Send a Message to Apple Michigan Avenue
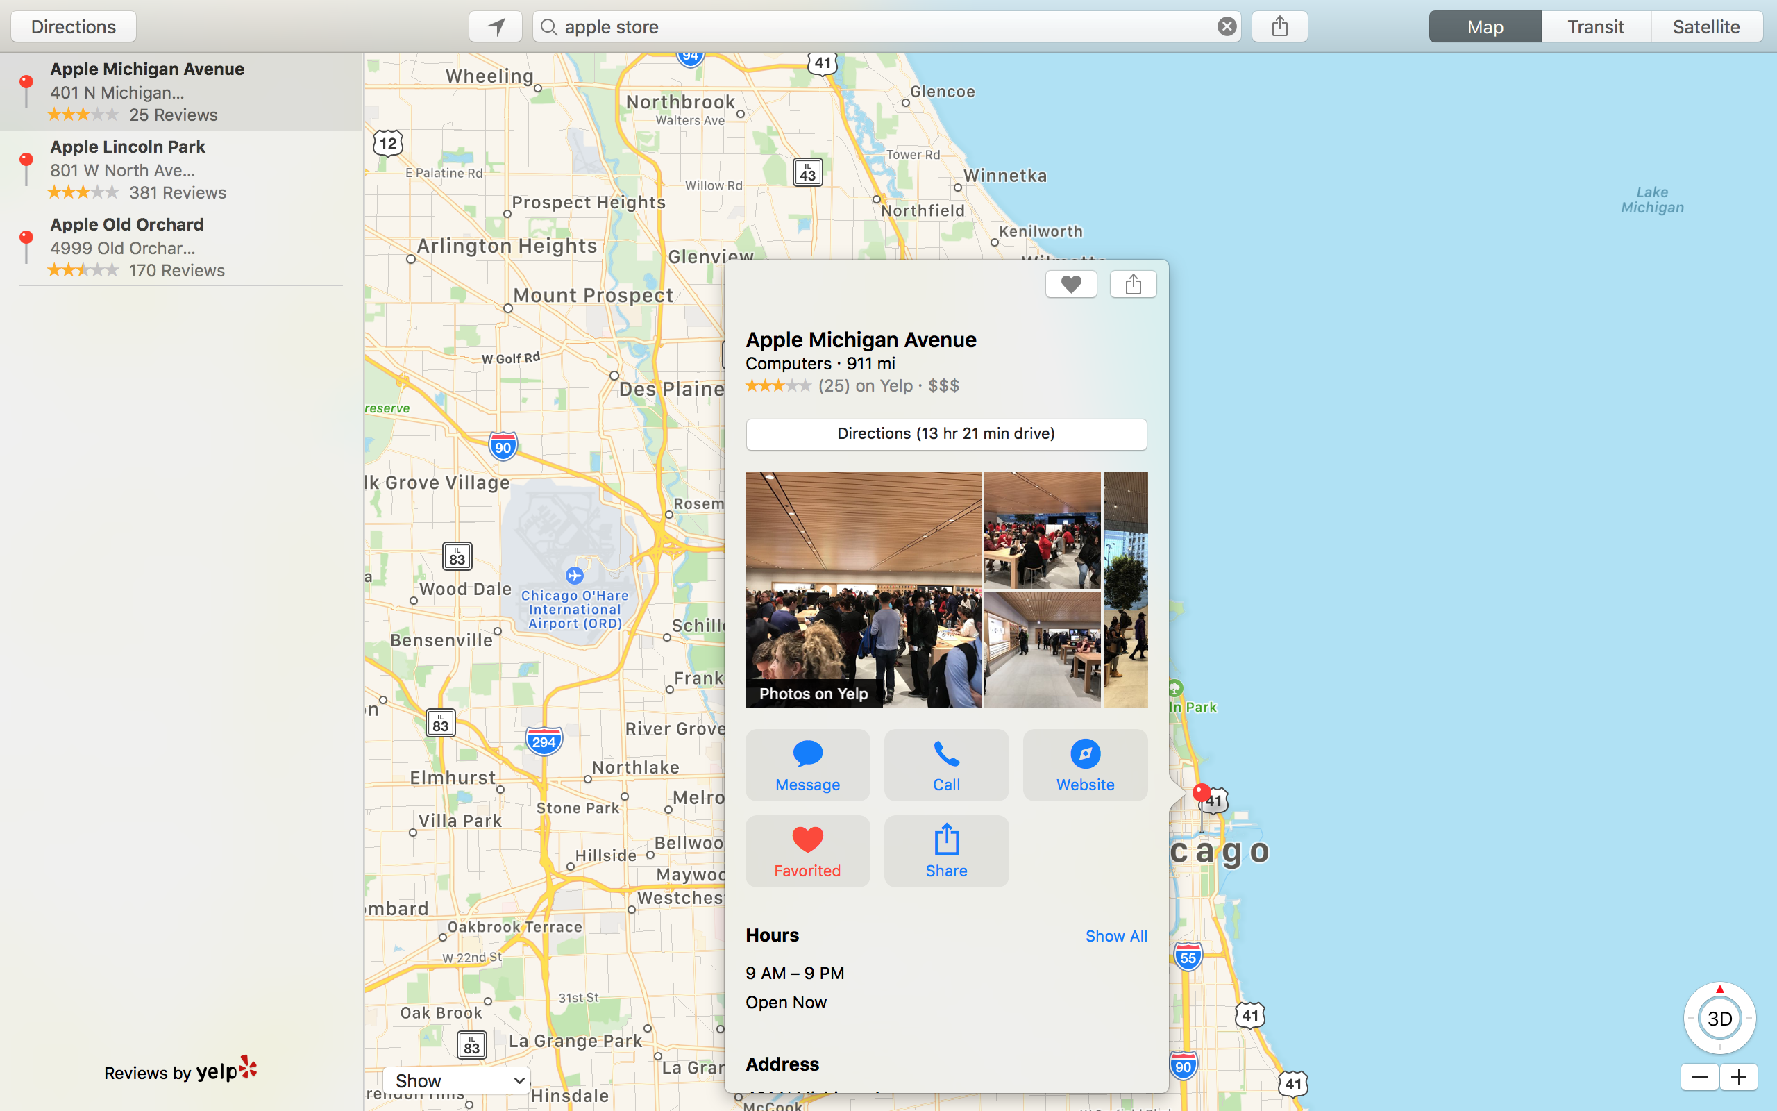 [x=807, y=765]
